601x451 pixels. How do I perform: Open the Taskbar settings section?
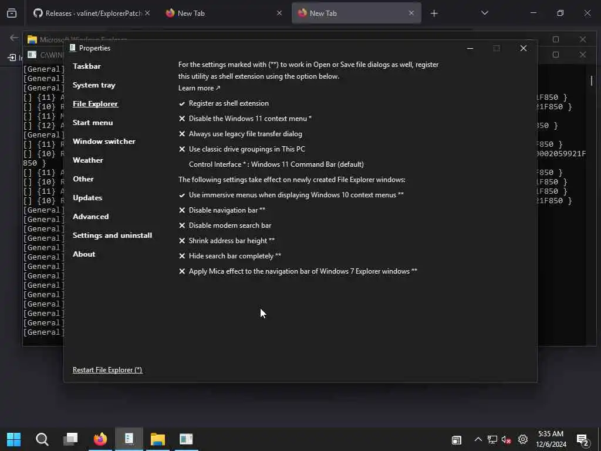pyautogui.click(x=87, y=66)
